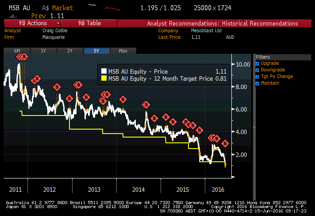
Task: Select the S marker just before the 2016 year line
Action: pyautogui.click(x=199, y=130)
